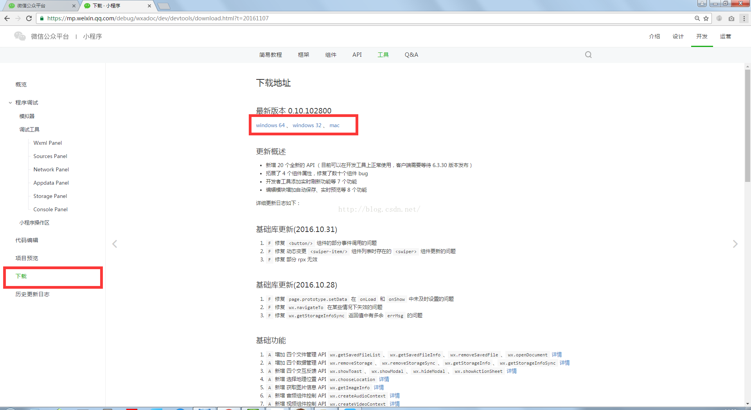The width and height of the screenshot is (751, 410).
Task: Click the scrollbar down arrow
Action: pos(747,403)
